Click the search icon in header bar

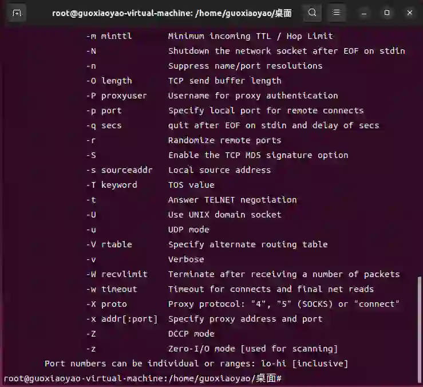click(x=312, y=13)
